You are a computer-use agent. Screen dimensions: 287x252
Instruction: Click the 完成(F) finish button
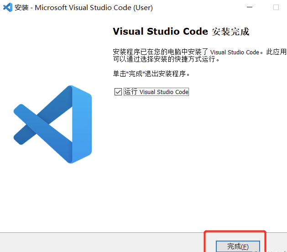coord(238,247)
